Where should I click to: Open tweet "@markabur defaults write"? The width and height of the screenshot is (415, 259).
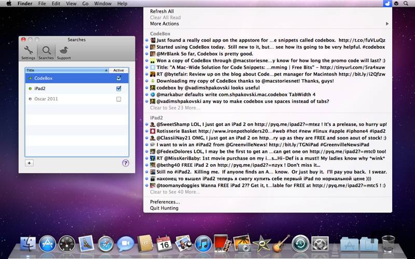click(x=268, y=94)
